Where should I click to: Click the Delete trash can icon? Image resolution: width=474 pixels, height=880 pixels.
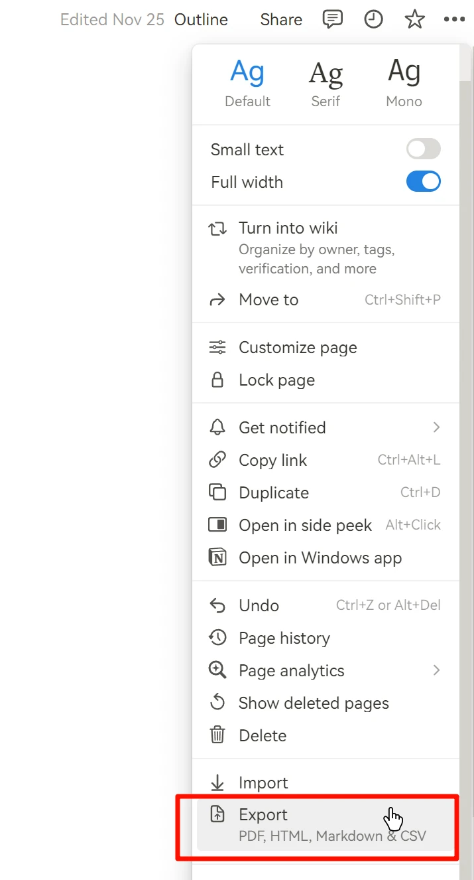point(217,735)
